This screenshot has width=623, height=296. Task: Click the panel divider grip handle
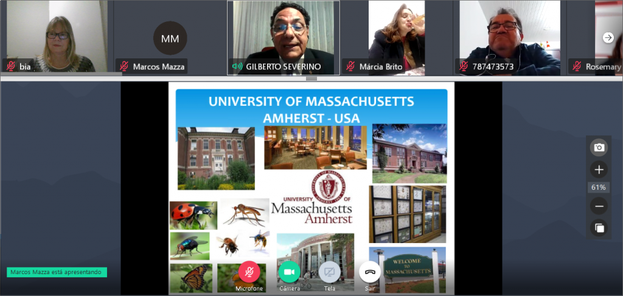pos(311,78)
